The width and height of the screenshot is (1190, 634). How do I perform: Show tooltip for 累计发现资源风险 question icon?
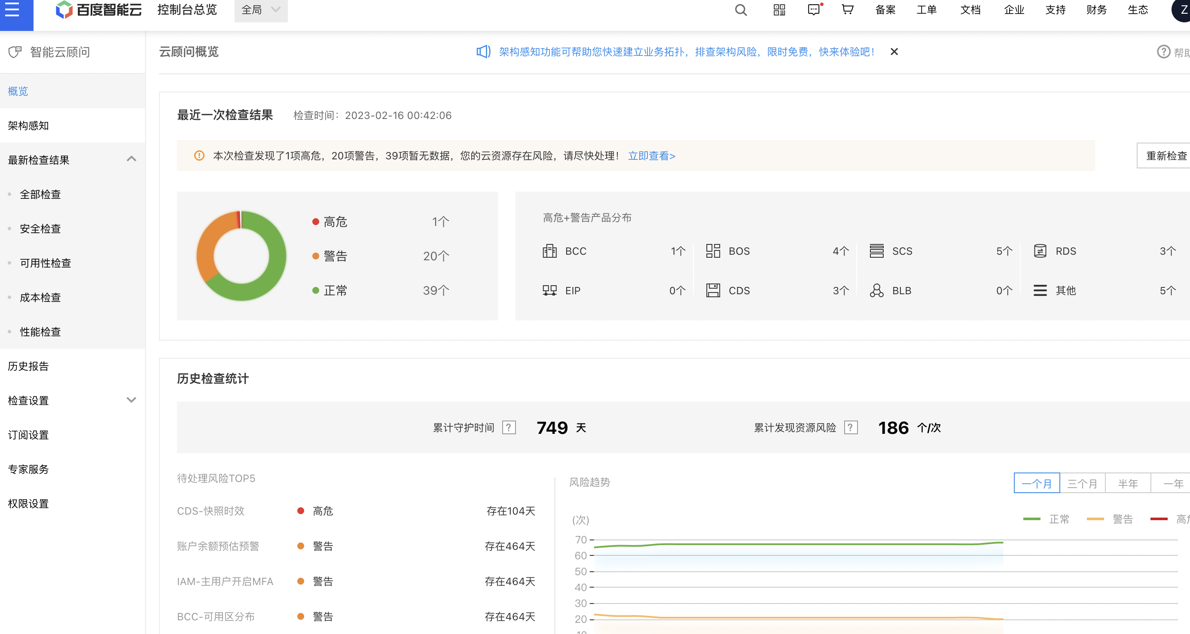[851, 427]
